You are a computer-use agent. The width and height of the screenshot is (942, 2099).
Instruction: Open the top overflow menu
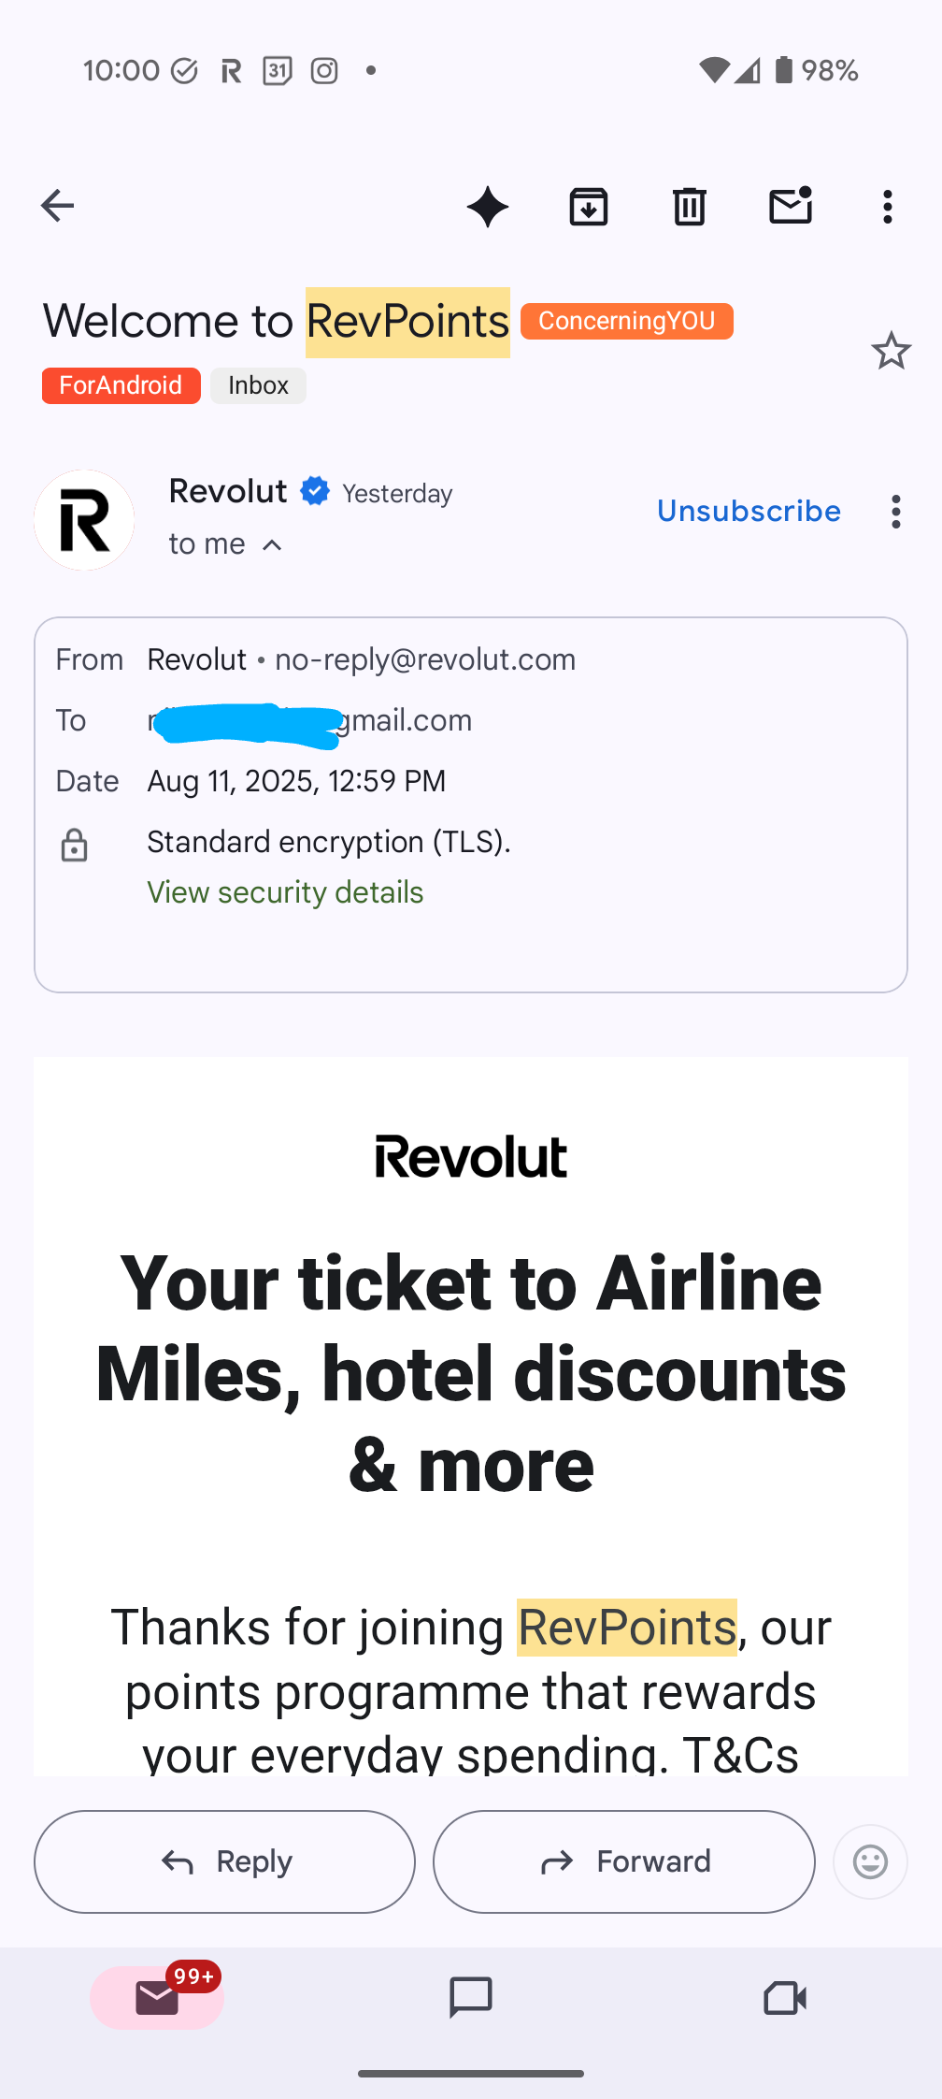coord(888,207)
